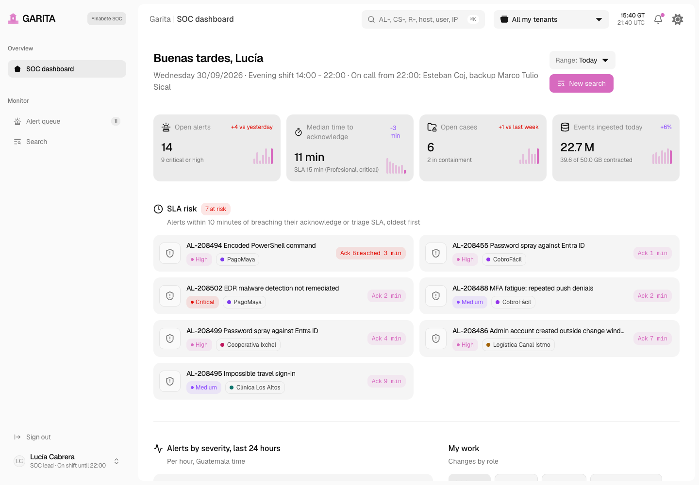Click shield icon for AL-208455 alert
Image resolution: width=699 pixels, height=485 pixels.
[436, 253]
